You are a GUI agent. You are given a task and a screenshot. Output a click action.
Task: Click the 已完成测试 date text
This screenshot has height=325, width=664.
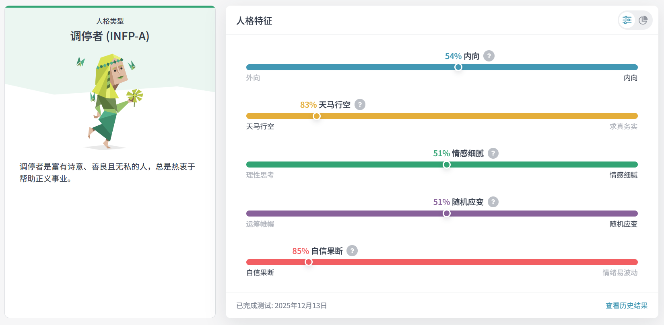point(281,306)
